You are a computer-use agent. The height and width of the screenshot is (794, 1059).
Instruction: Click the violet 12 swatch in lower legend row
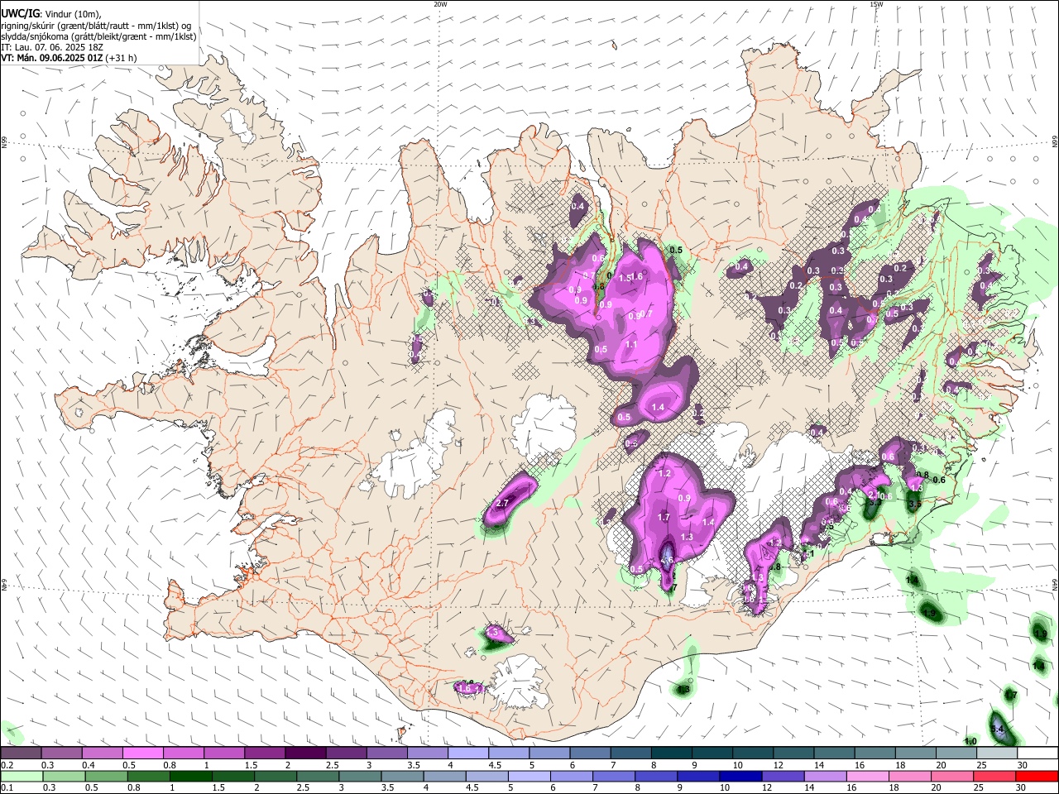783,777
